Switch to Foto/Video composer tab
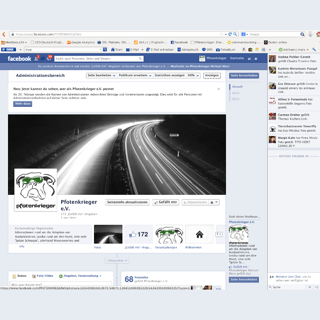 coord(43,276)
